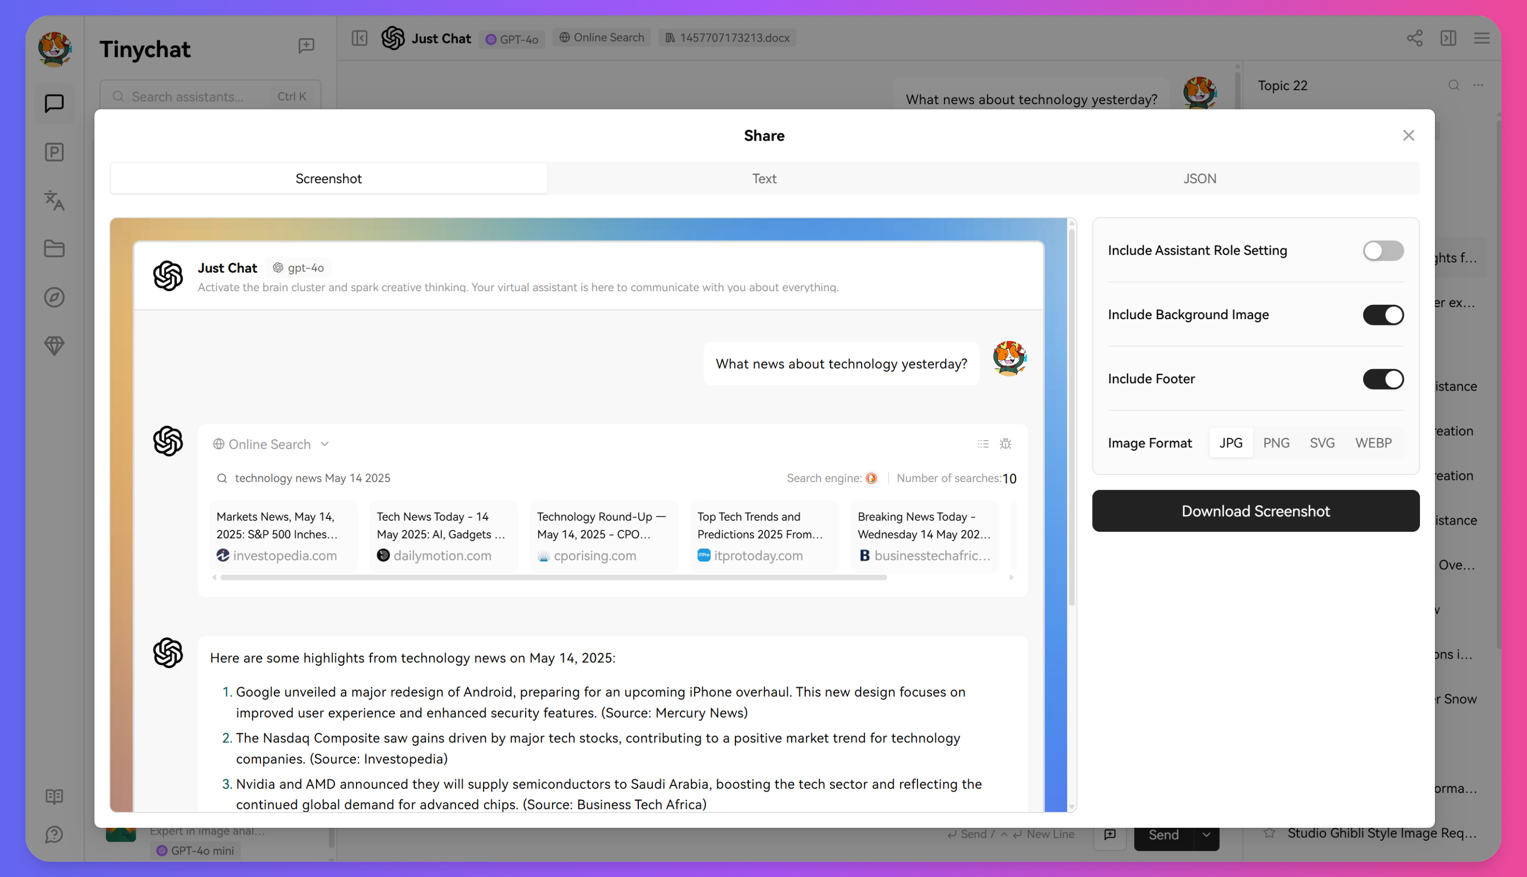
Task: Disable the Include Footer switch
Action: (x=1383, y=379)
